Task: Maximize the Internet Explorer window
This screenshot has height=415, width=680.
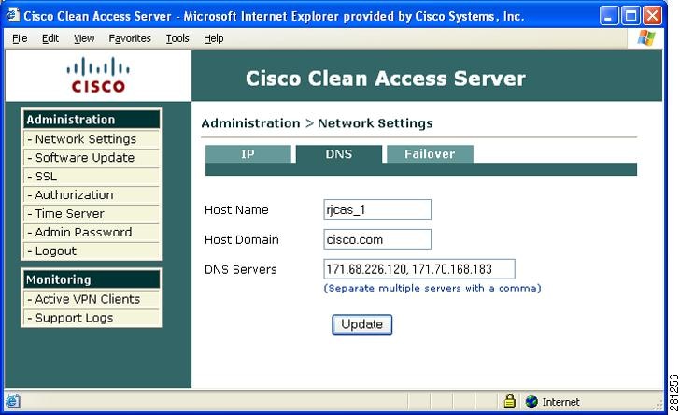Action: [630, 16]
